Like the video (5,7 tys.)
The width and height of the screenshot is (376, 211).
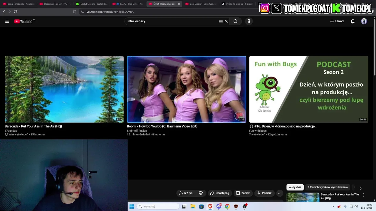click(x=186, y=193)
